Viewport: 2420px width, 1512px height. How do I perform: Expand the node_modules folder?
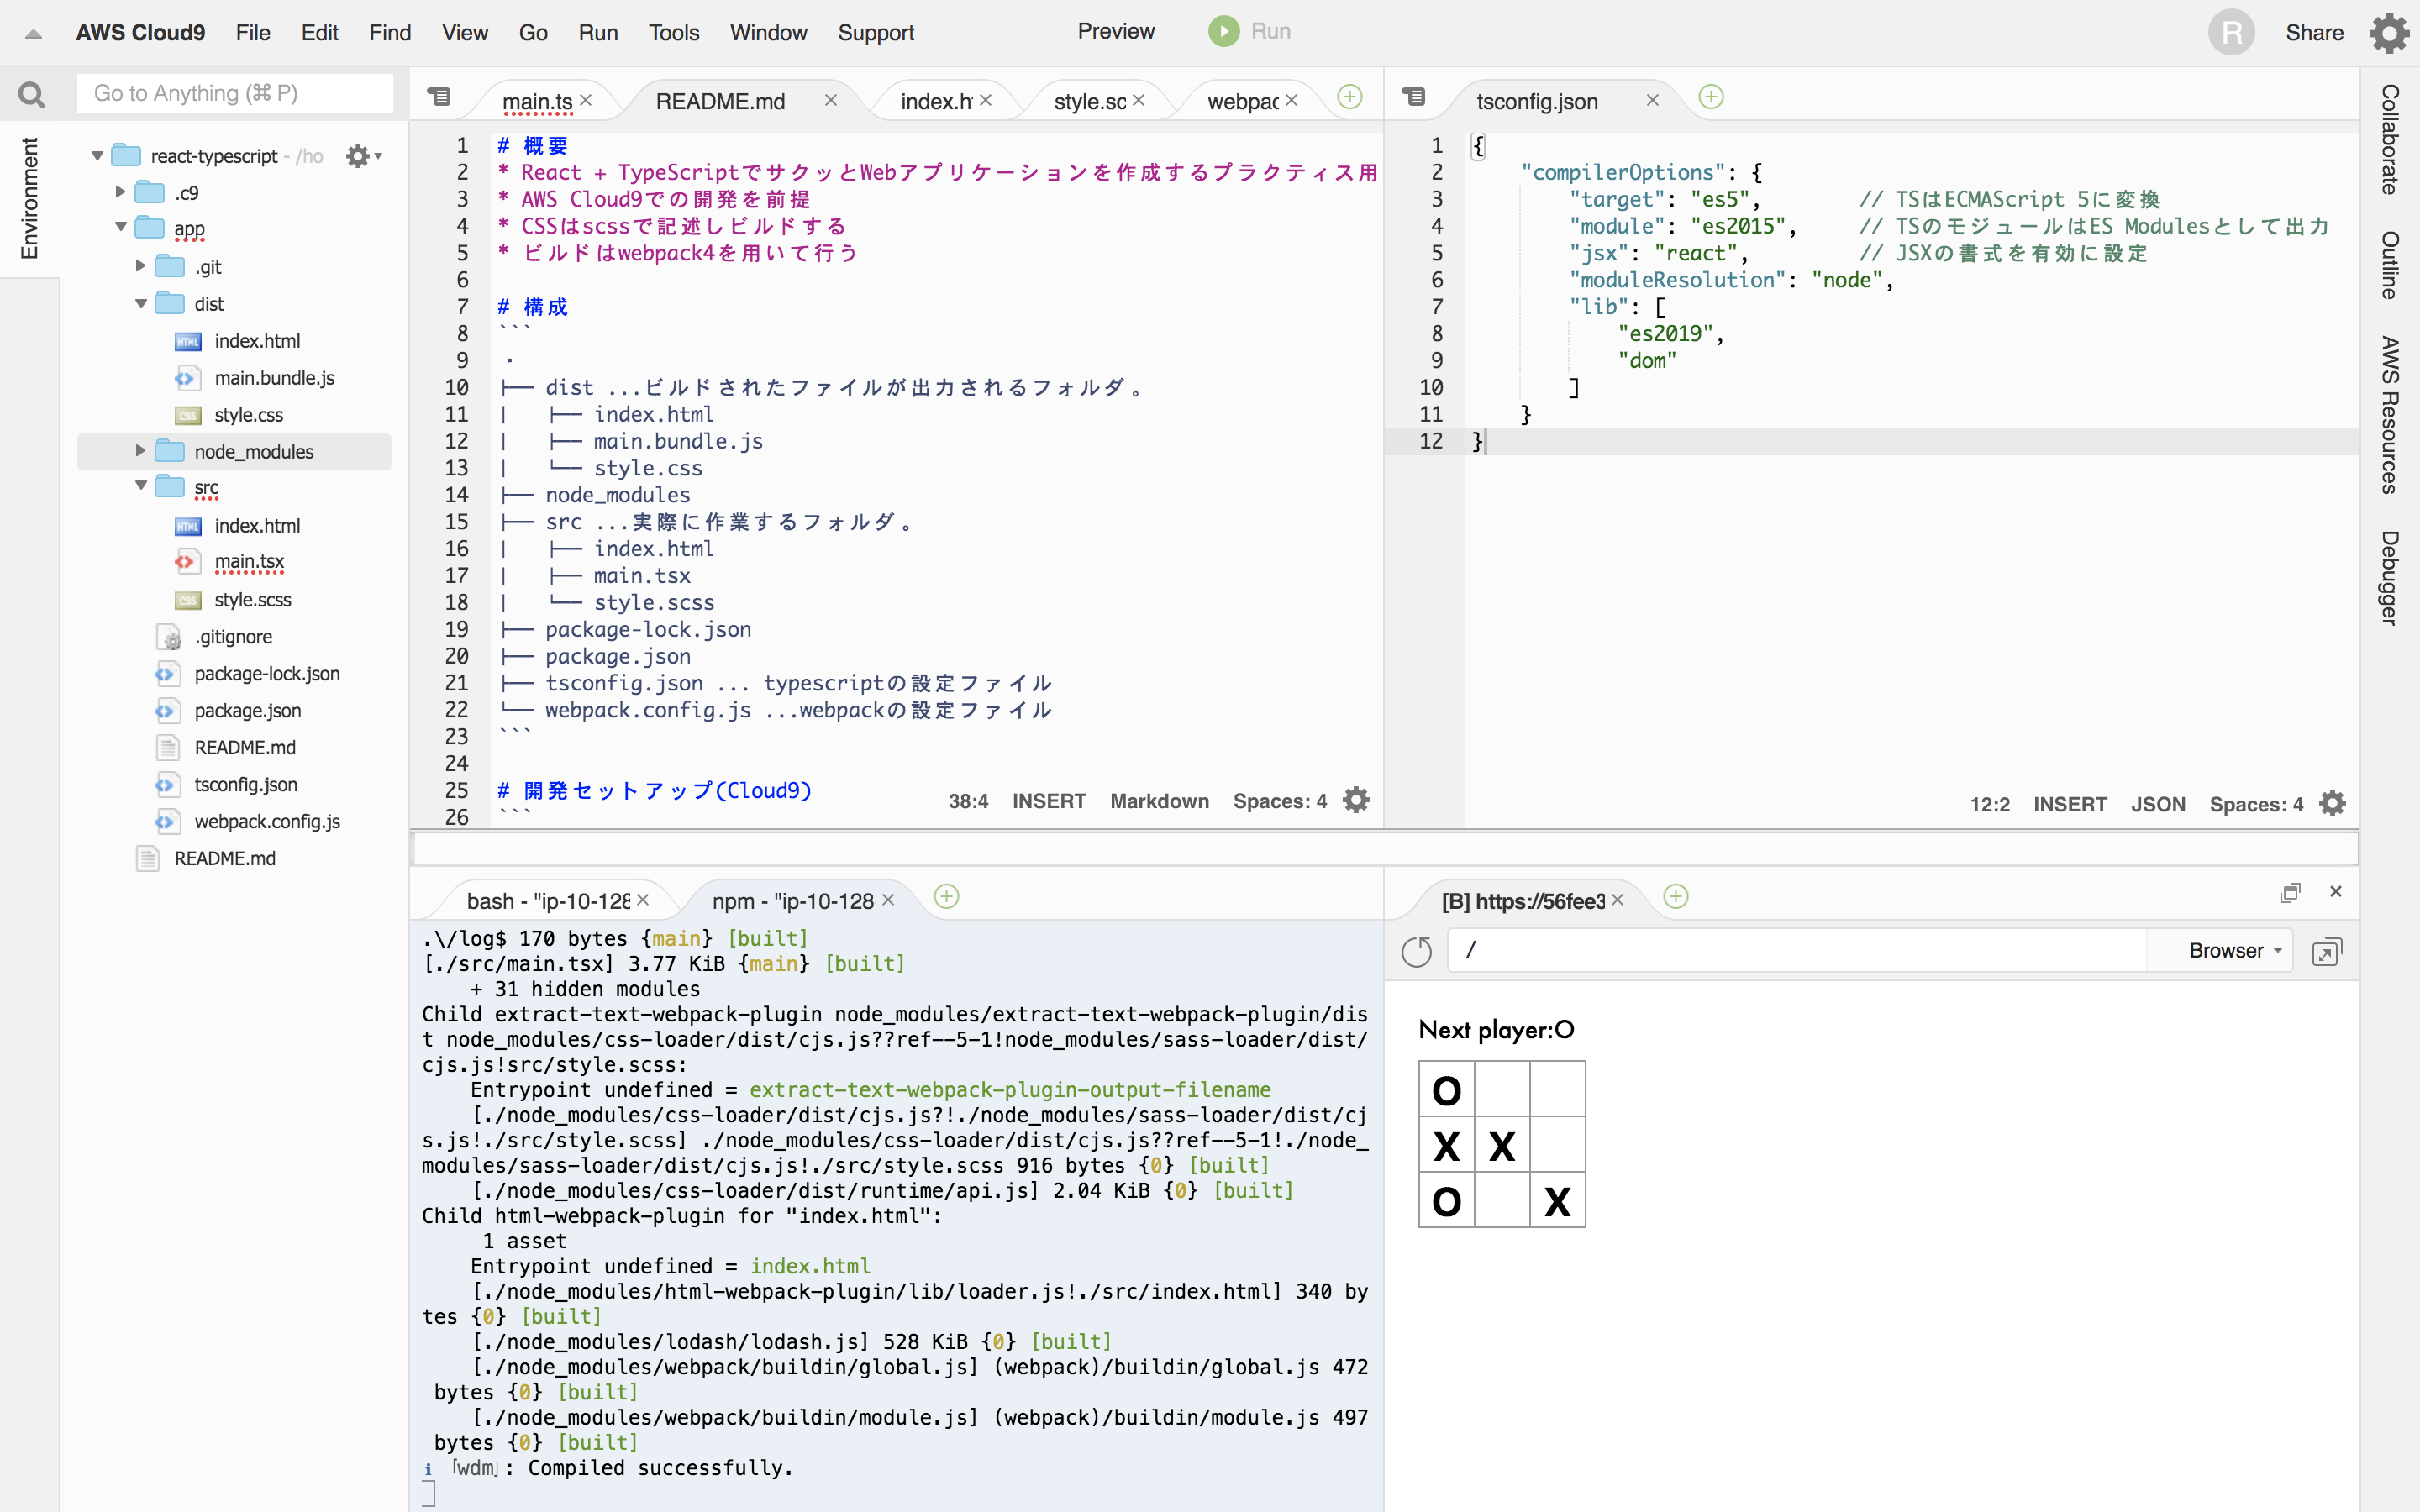140,451
